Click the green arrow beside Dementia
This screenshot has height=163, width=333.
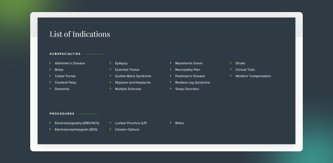tap(50, 89)
